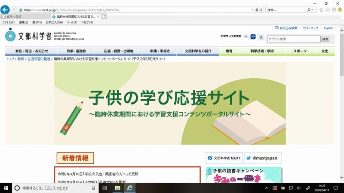The width and height of the screenshot is (344, 193).
Task: Open the 文部科学省 MEXT Facebook link
Action: 224,158
